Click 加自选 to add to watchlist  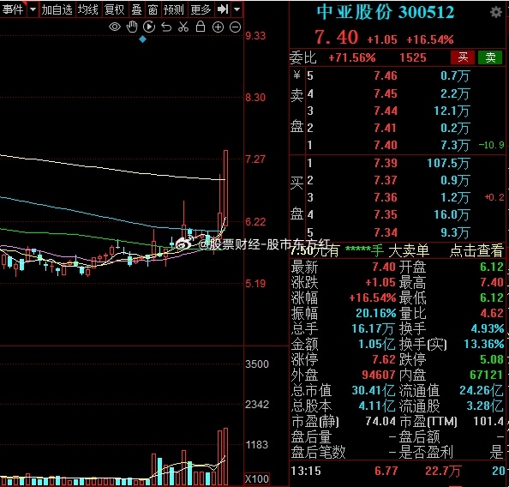click(x=57, y=9)
